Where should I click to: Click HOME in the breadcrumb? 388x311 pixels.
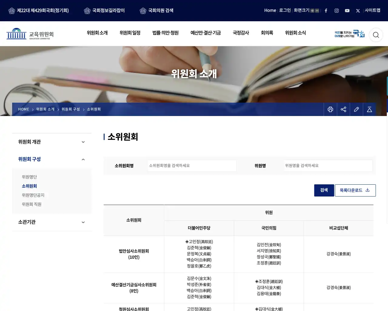pos(24,109)
